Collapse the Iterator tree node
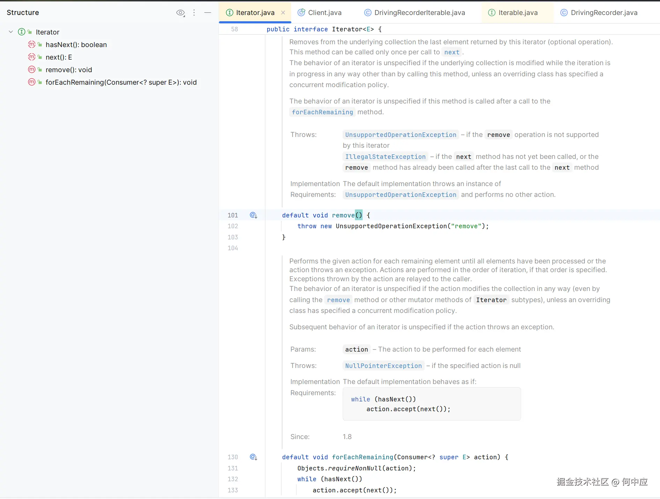The height and width of the screenshot is (499, 660). pos(11,32)
